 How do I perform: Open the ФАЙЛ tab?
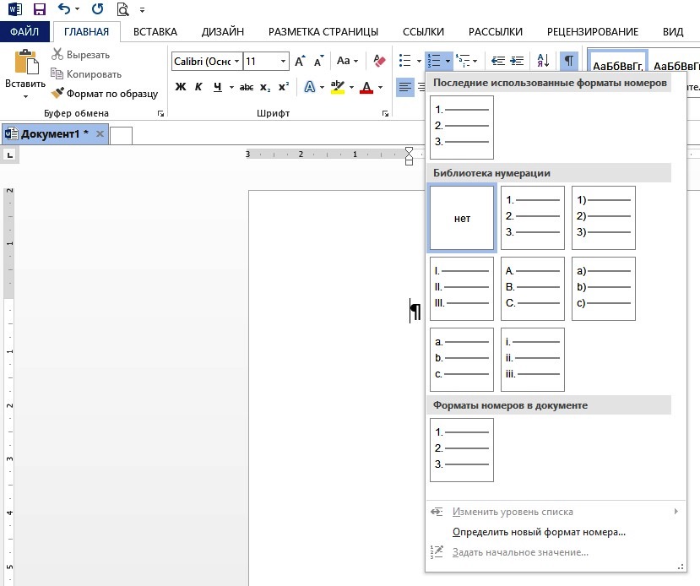pos(24,32)
